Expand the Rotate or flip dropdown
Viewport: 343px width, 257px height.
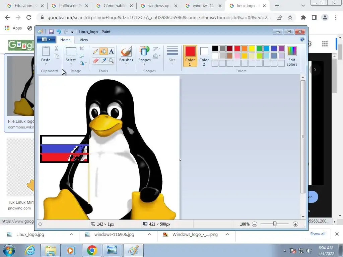point(83,63)
